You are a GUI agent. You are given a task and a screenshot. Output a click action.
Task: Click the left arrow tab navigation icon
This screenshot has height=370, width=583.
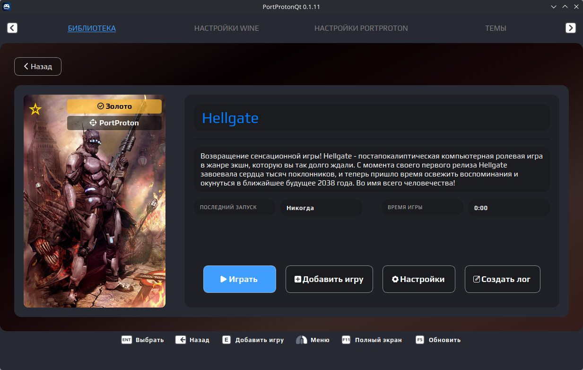tap(12, 28)
